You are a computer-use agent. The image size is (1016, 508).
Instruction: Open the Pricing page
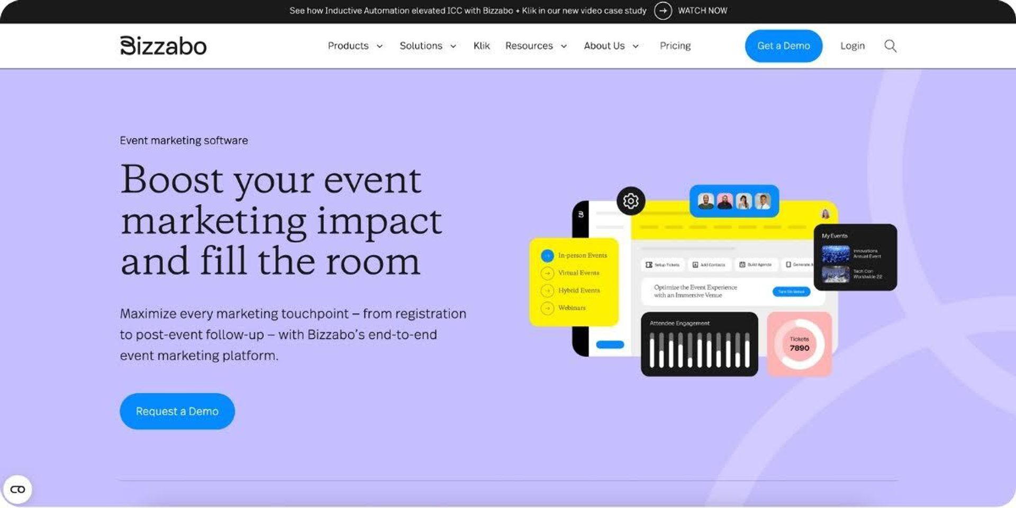(675, 46)
